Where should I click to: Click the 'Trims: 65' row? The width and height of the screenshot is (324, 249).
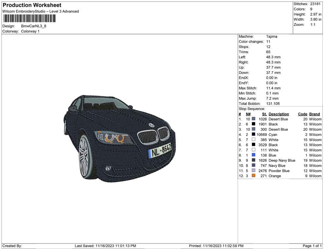pos(254,52)
